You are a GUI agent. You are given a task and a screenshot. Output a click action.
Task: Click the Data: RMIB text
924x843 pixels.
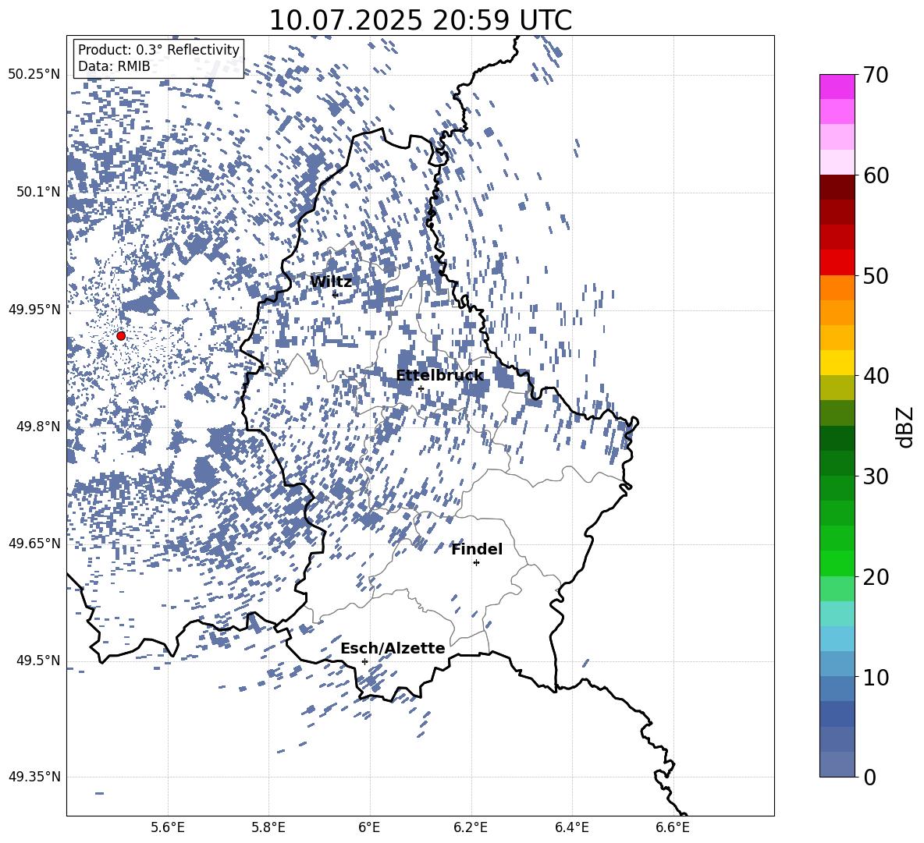[x=114, y=66]
